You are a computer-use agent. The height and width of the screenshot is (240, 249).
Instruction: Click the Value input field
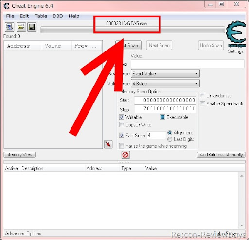point(188,64)
